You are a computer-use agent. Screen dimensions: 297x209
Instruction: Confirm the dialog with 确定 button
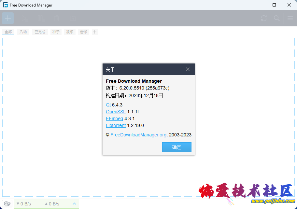tap(177, 147)
